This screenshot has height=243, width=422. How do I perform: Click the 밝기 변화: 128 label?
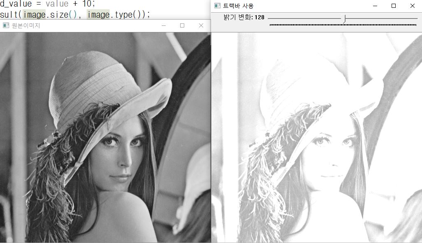pyautogui.click(x=244, y=18)
